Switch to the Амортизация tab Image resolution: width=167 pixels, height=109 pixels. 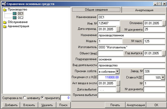click(144, 10)
